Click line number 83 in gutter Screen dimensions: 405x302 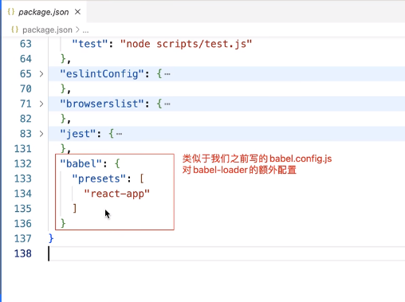(x=26, y=134)
